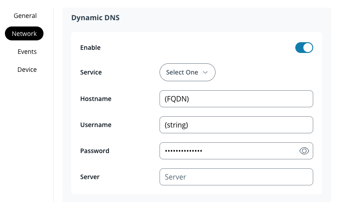Click the Service field label

(91, 72)
